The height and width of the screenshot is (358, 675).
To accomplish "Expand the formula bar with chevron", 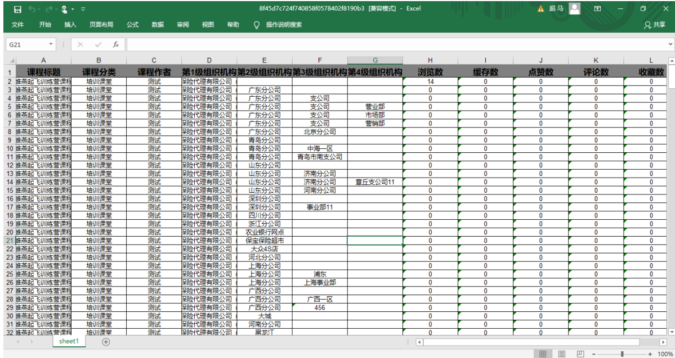I will (x=670, y=44).
